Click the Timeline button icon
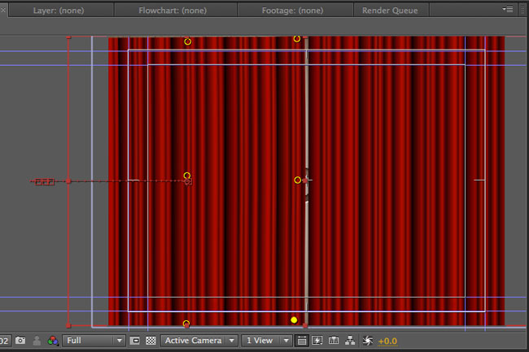This screenshot has width=529, height=352. pos(334,341)
